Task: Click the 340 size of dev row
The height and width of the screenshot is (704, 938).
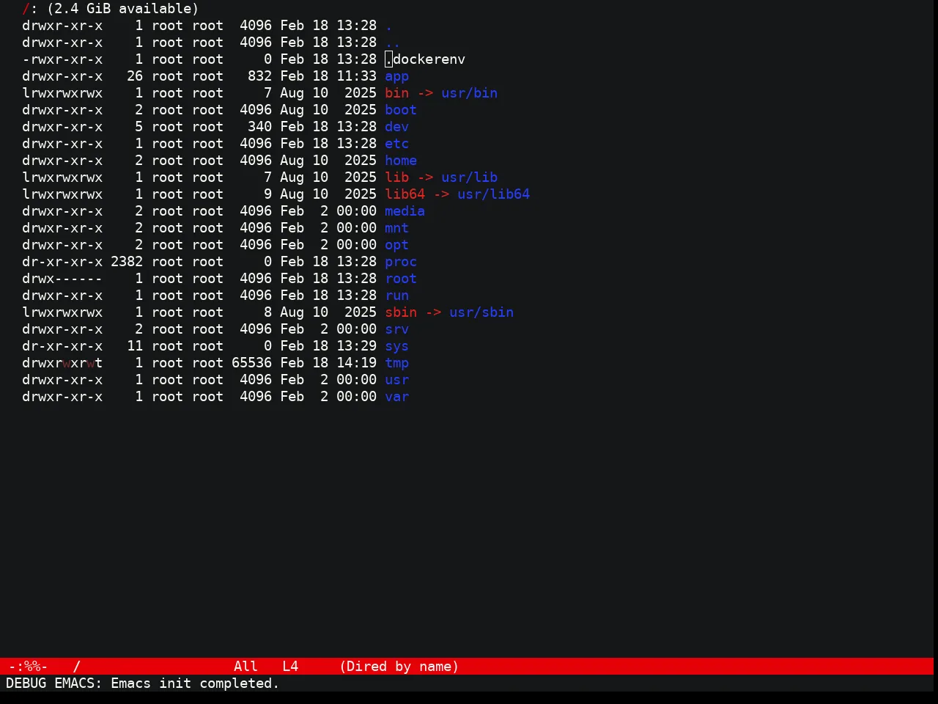Action: click(259, 127)
